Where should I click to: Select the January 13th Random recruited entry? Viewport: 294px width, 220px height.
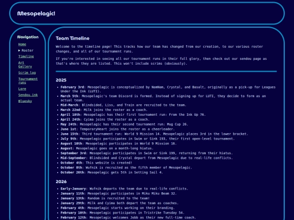pos(105,198)
